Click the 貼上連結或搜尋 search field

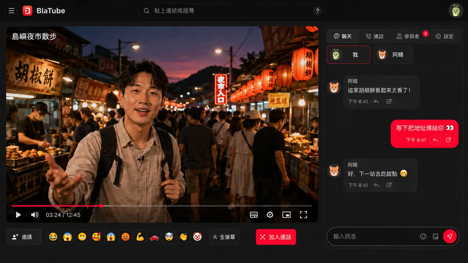coord(231,11)
